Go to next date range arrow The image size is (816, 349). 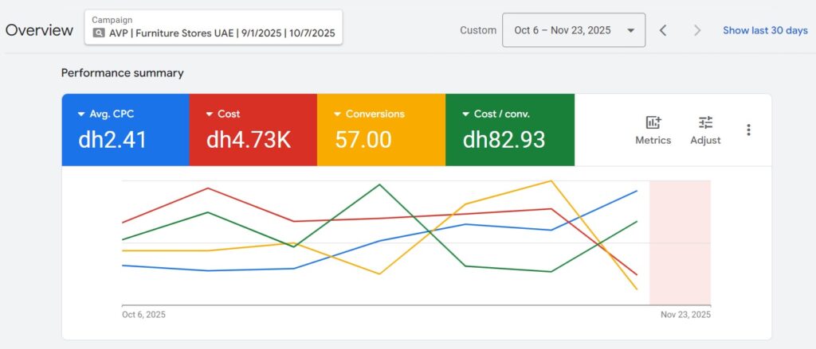(697, 30)
